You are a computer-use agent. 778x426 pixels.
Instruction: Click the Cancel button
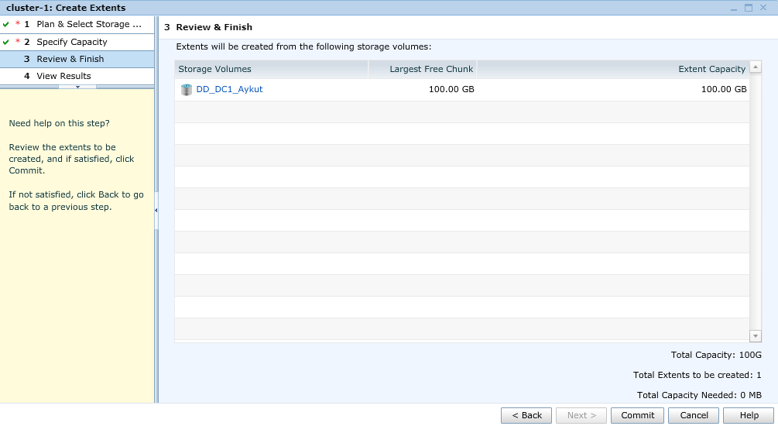694,416
